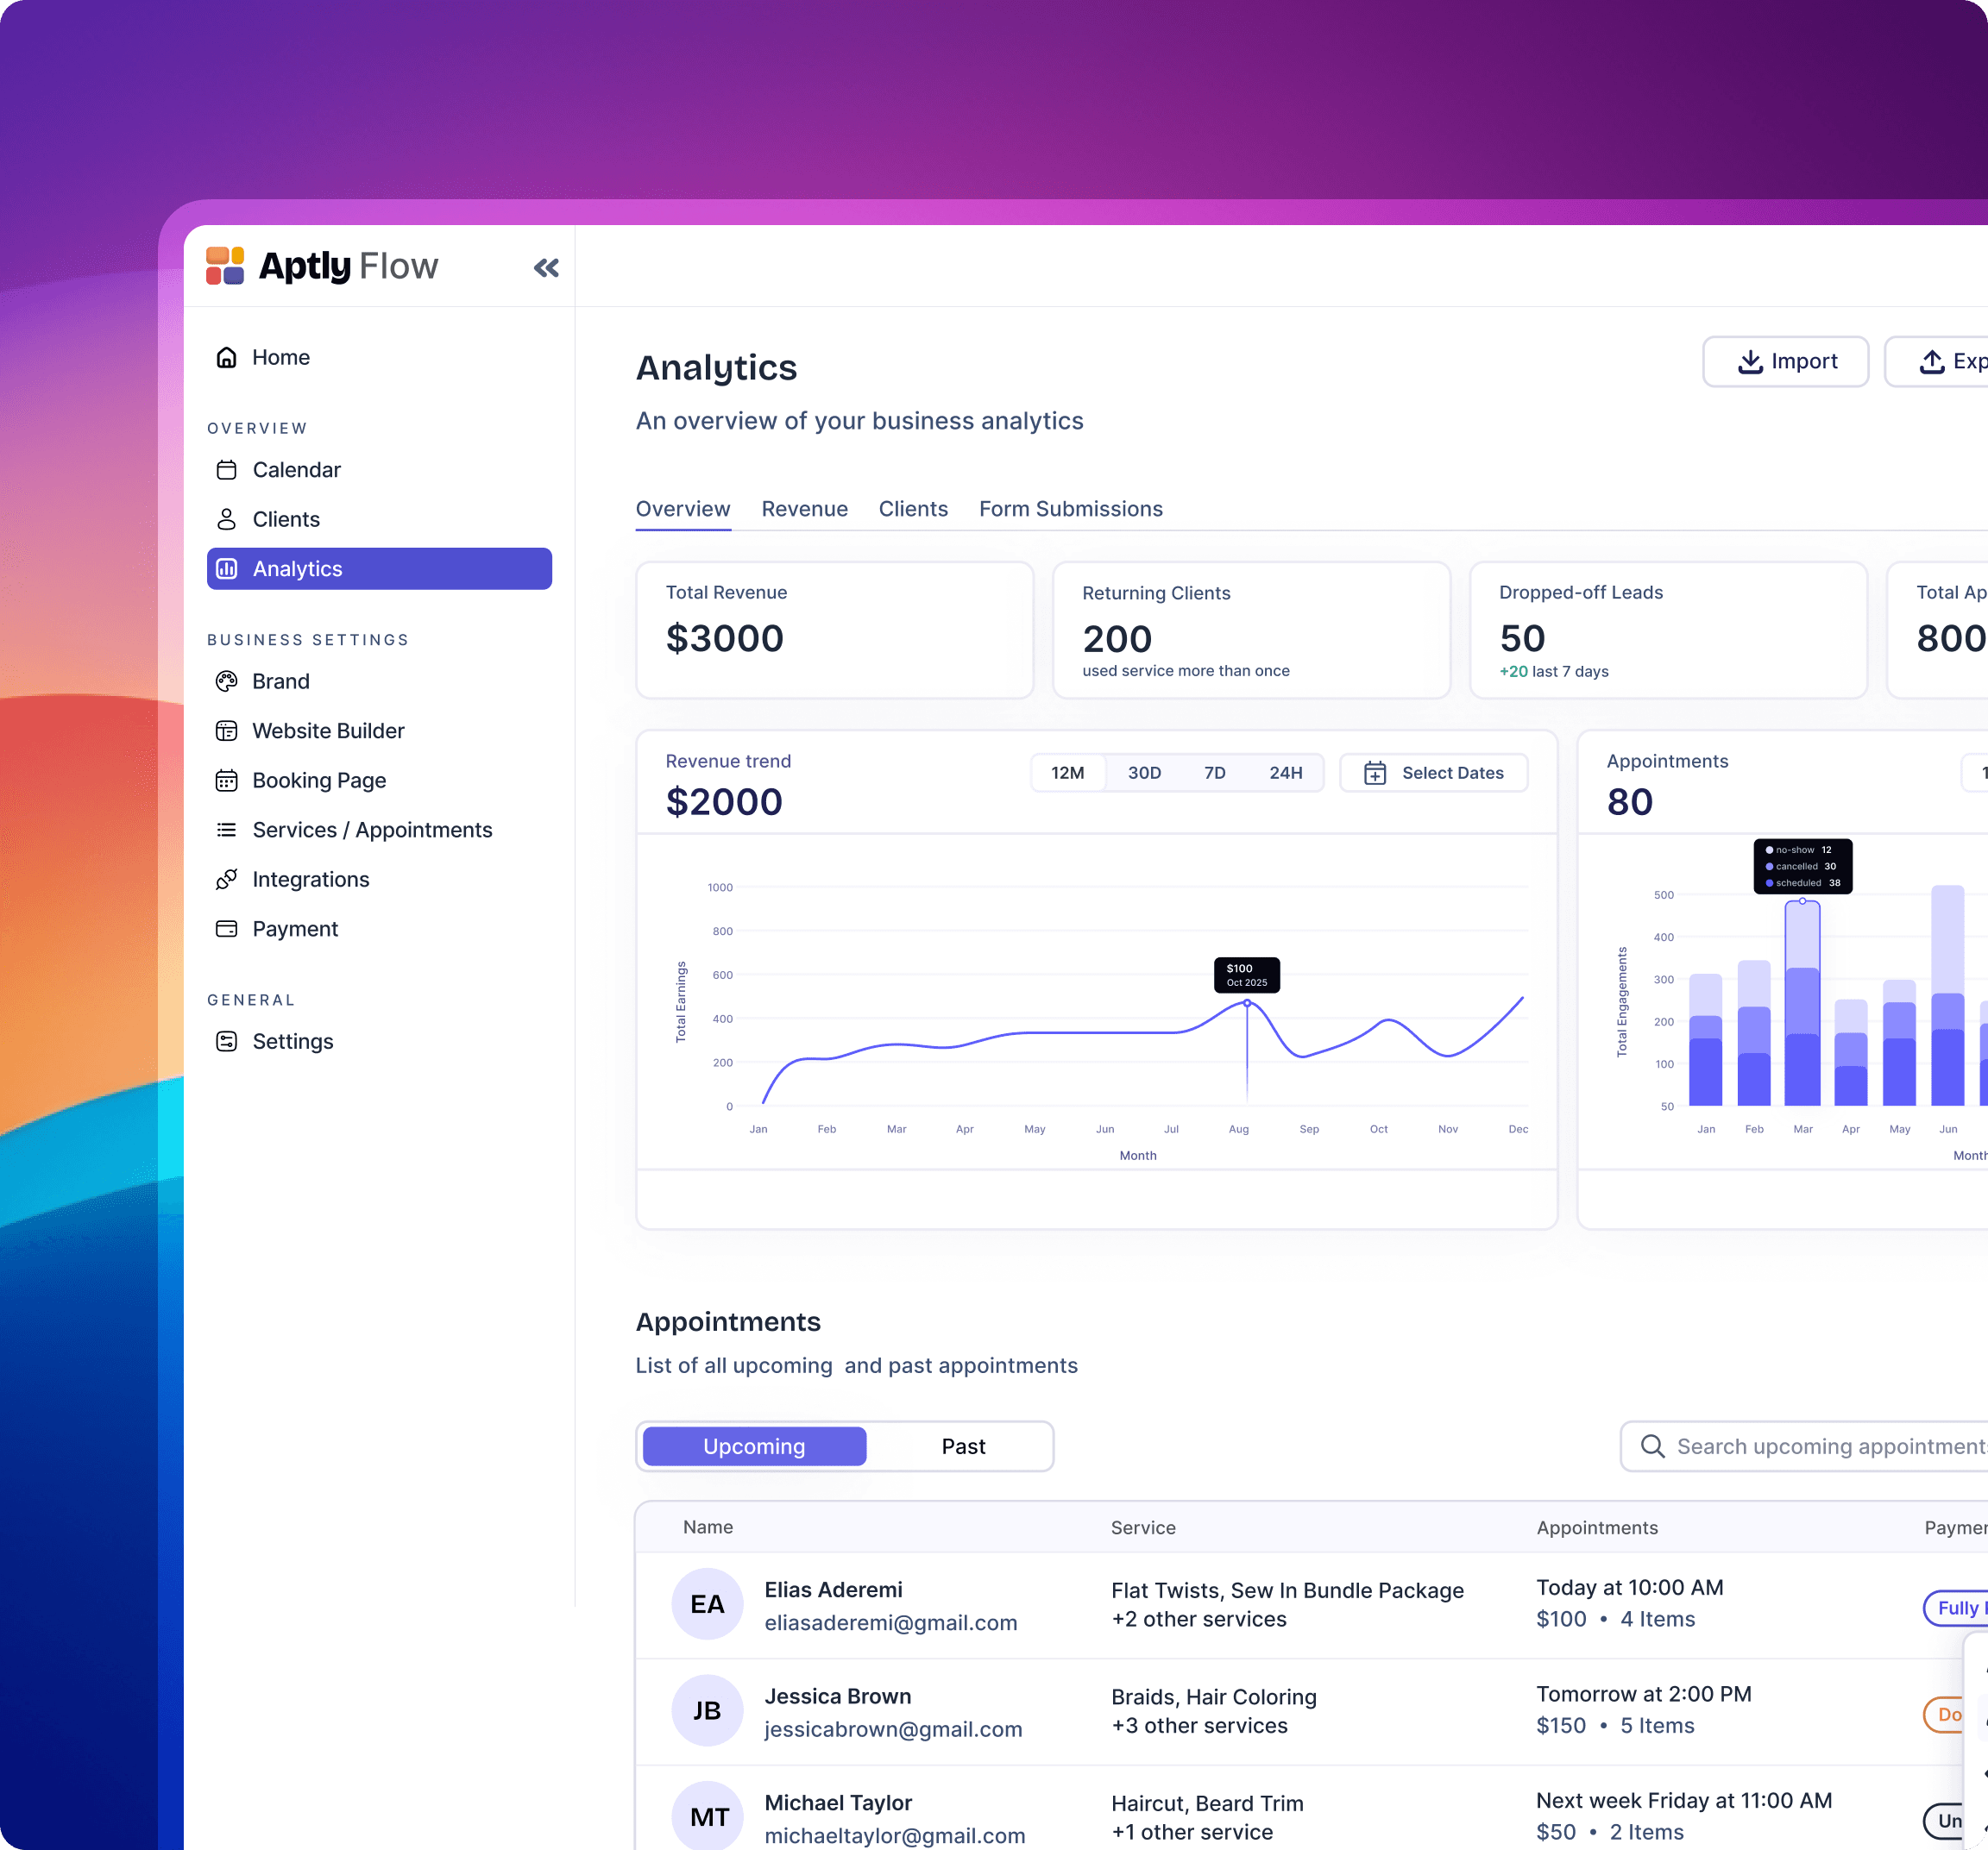The width and height of the screenshot is (1988, 1850).
Task: Click the Home house icon
Action: pyautogui.click(x=227, y=357)
